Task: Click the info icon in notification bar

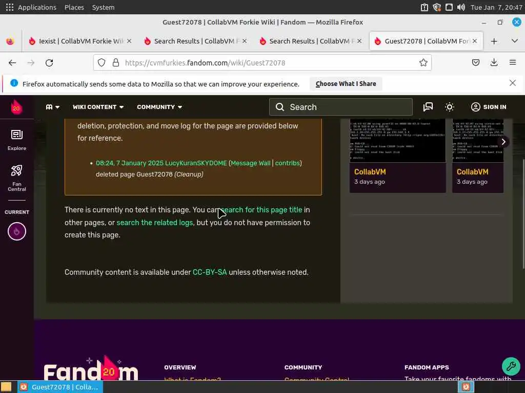Action: coord(14,83)
